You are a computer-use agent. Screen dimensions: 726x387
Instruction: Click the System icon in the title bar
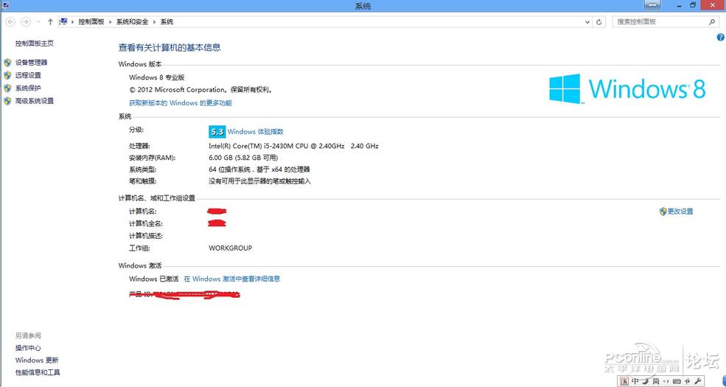[5, 6]
